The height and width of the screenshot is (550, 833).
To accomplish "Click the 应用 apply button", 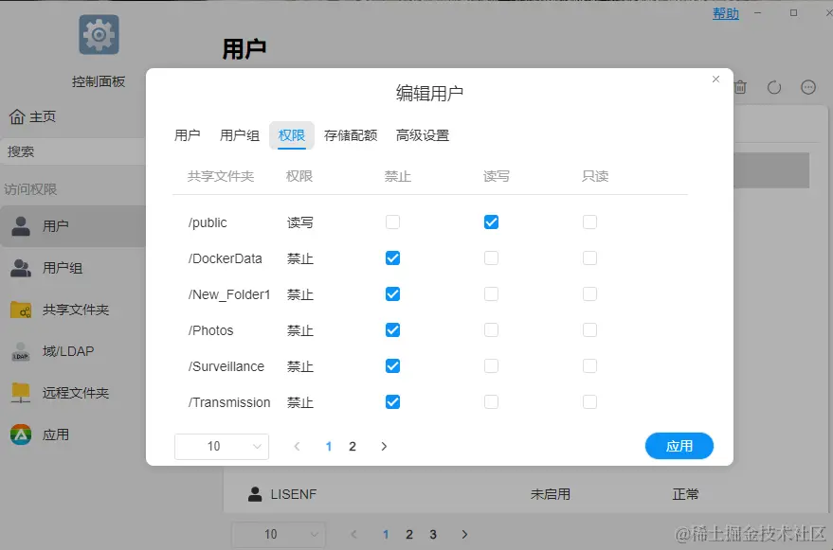I will point(679,446).
